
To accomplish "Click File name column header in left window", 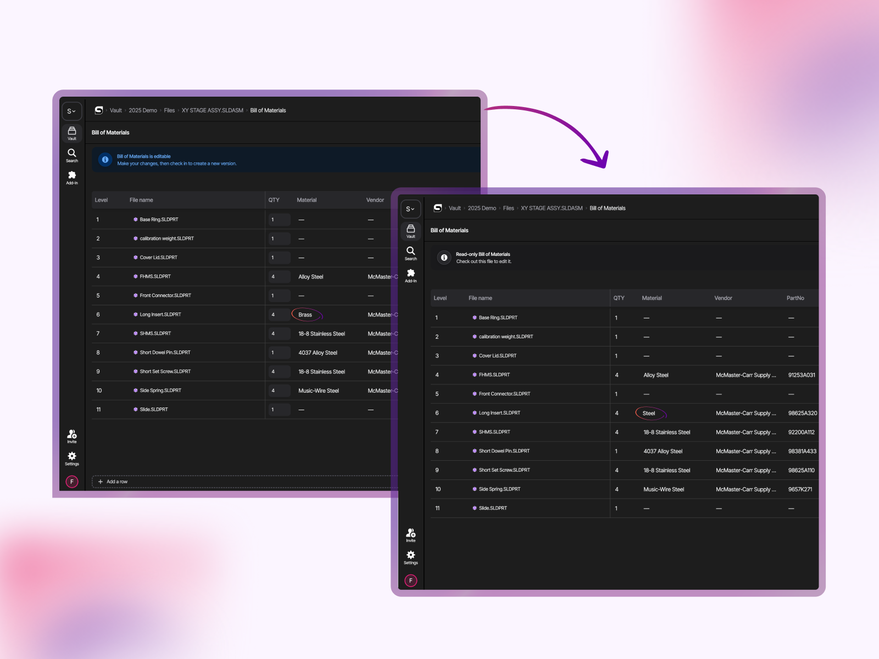I will [141, 200].
